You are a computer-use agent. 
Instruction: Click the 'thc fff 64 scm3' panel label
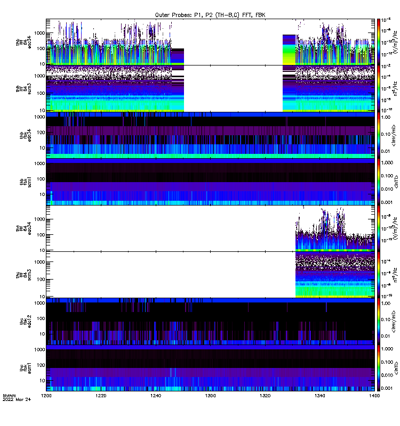coord(23,275)
